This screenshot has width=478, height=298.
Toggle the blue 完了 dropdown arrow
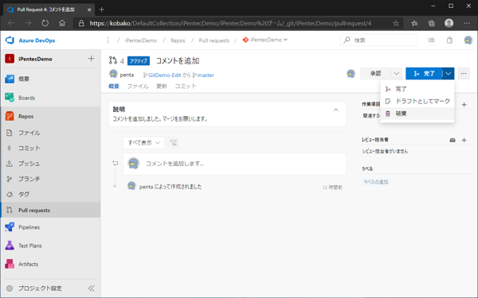tap(448, 74)
